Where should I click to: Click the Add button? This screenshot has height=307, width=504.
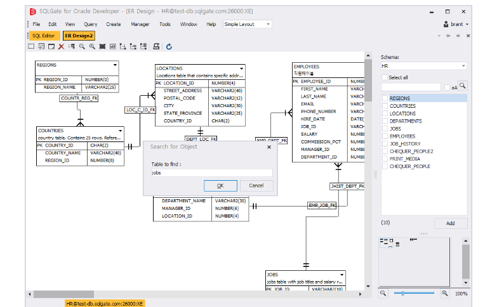[451, 223]
